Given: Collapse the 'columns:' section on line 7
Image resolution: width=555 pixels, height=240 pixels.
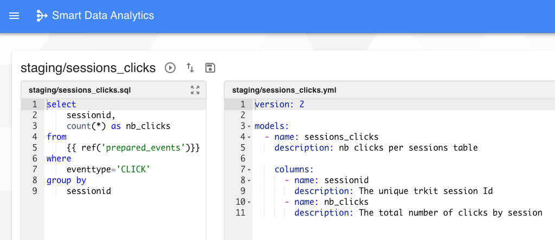Looking at the screenshot, I should click(x=249, y=170).
